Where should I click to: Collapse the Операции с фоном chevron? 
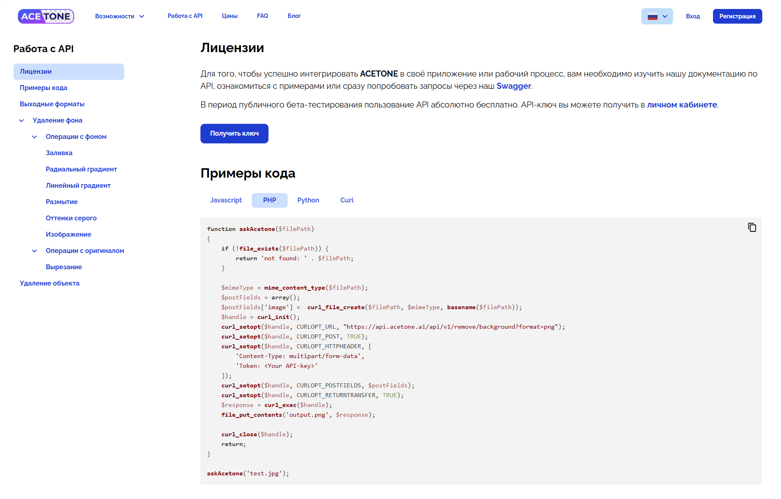35,137
